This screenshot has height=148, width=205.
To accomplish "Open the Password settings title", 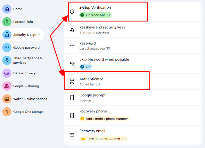I will 87,43.
